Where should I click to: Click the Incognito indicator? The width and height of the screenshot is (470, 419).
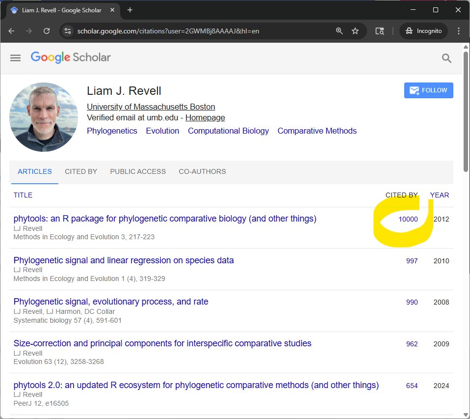[x=423, y=31]
